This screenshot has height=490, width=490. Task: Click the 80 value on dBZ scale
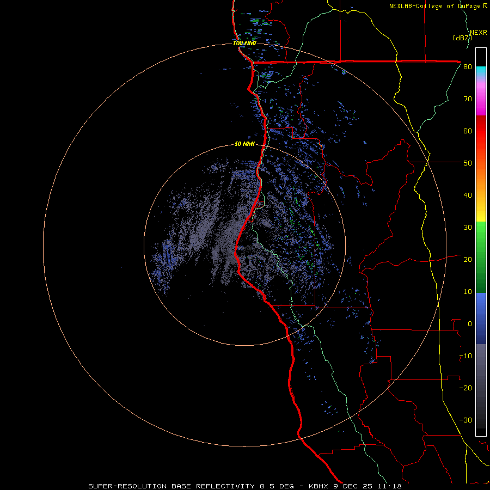(x=468, y=67)
